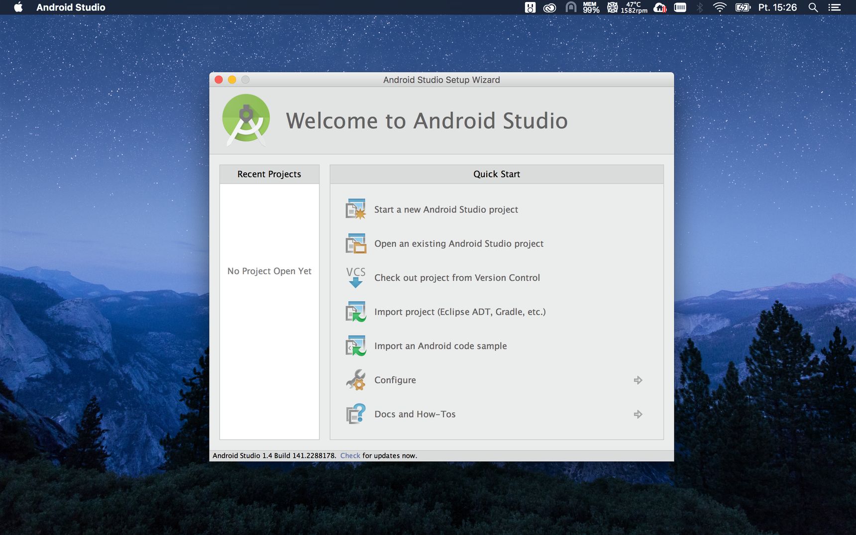Click the Android Studio 1.4 Build version text
This screenshot has width=856, height=535.
[274, 455]
